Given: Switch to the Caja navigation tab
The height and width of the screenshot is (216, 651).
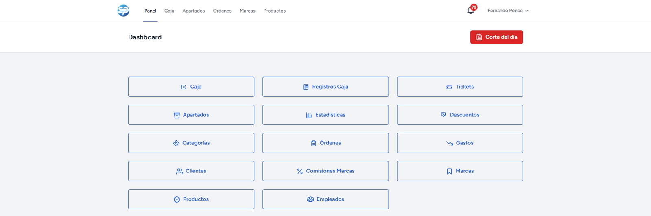Looking at the screenshot, I should (x=169, y=11).
